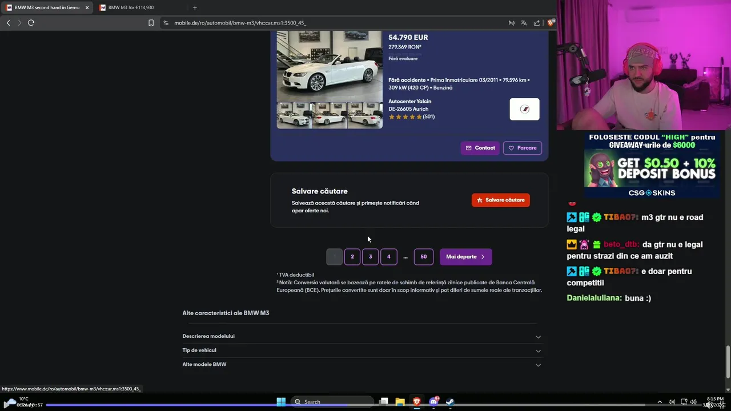Image resolution: width=731 pixels, height=411 pixels.
Task: Click the Parcare button with heart icon
Action: tap(522, 148)
